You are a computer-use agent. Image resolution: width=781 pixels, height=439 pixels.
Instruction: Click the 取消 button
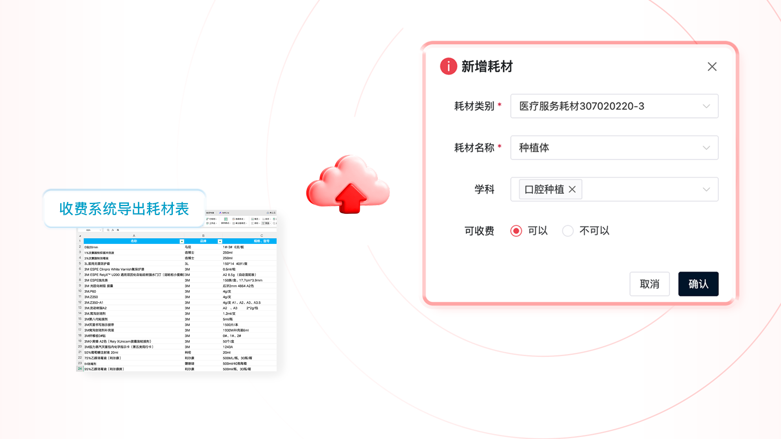(649, 284)
